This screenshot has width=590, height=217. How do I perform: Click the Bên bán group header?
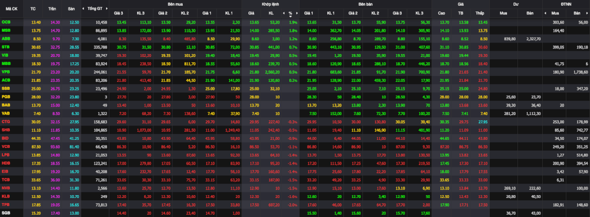pyautogui.click(x=365, y=4)
